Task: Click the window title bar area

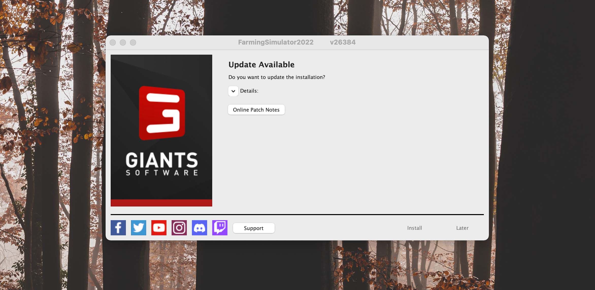Action: [x=297, y=42]
